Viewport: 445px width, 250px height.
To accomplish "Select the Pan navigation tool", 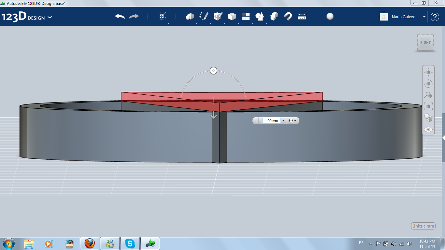I will click(x=428, y=72).
